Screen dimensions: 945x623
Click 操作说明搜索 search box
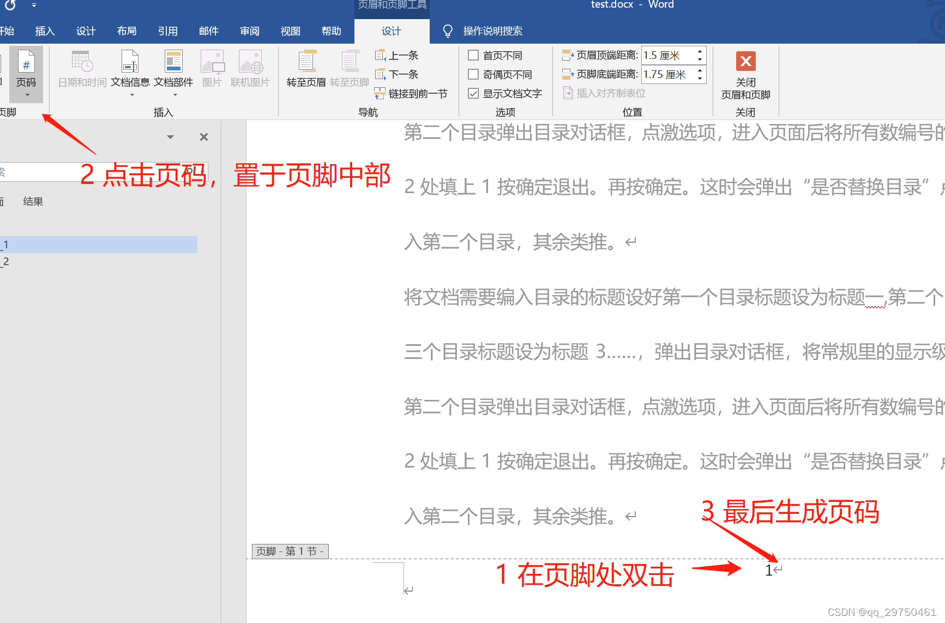click(x=492, y=31)
